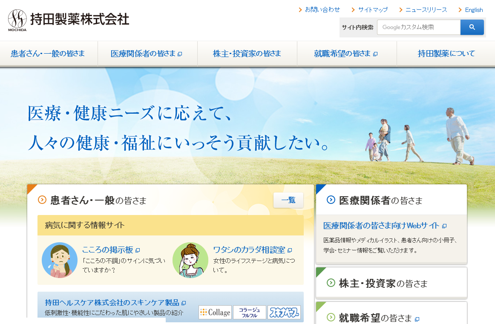The height and width of the screenshot is (324, 495).
Task: Click the 医薬品情報やメディカルイラスト description text
Action: [x=391, y=245]
